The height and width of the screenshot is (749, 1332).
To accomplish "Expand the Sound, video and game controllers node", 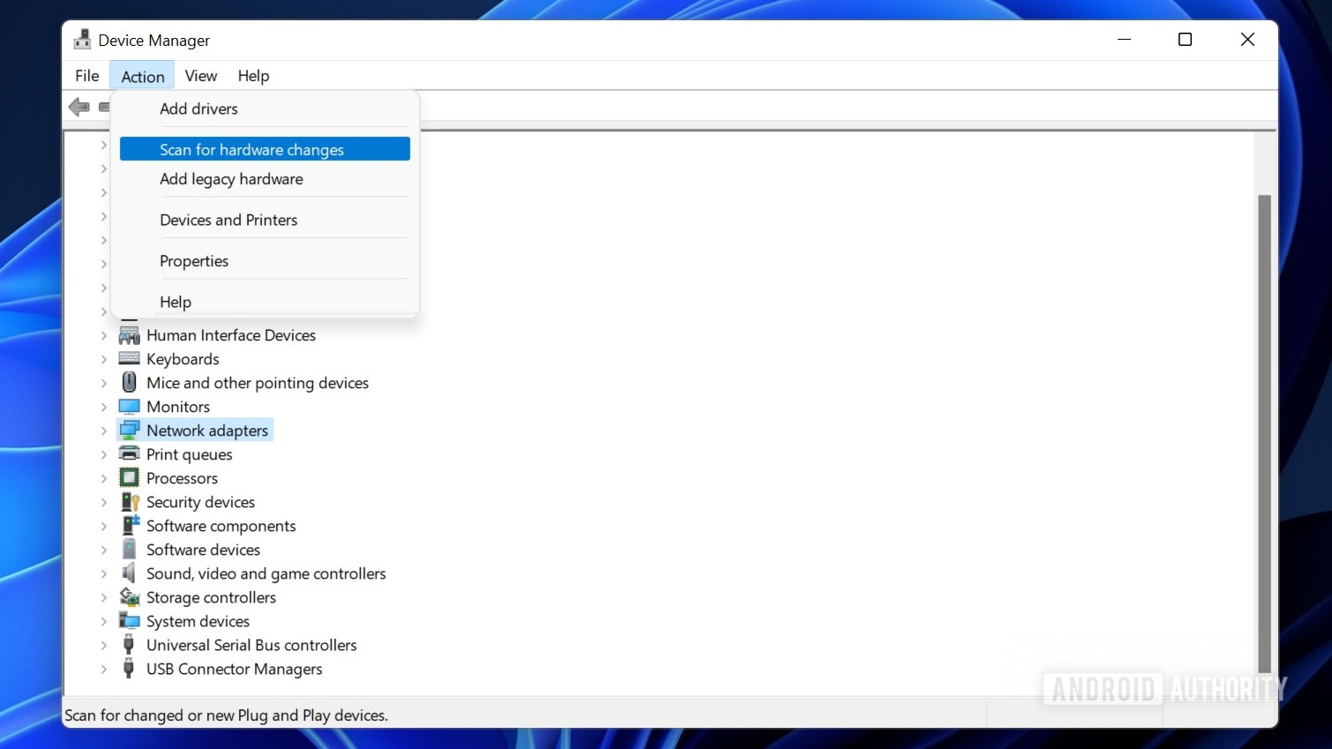I will pyautogui.click(x=103, y=573).
